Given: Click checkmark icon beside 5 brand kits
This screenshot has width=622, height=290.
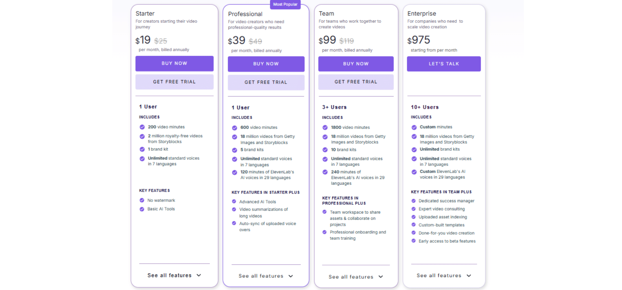Looking at the screenshot, I should (x=235, y=150).
